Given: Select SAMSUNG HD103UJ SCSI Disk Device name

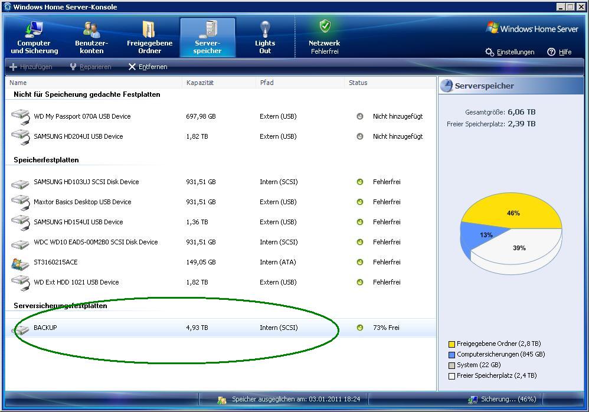Looking at the screenshot, I should click(86, 182).
